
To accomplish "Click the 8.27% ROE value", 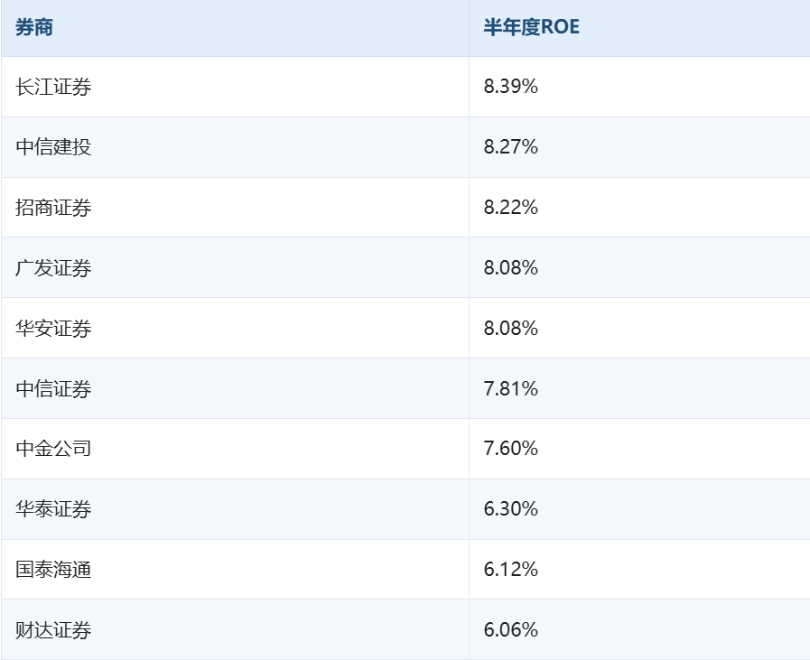I will pos(510,146).
